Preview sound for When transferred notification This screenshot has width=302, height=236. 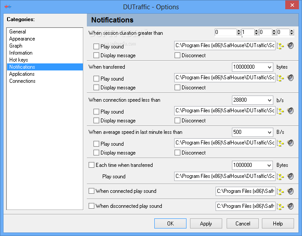click(291, 77)
